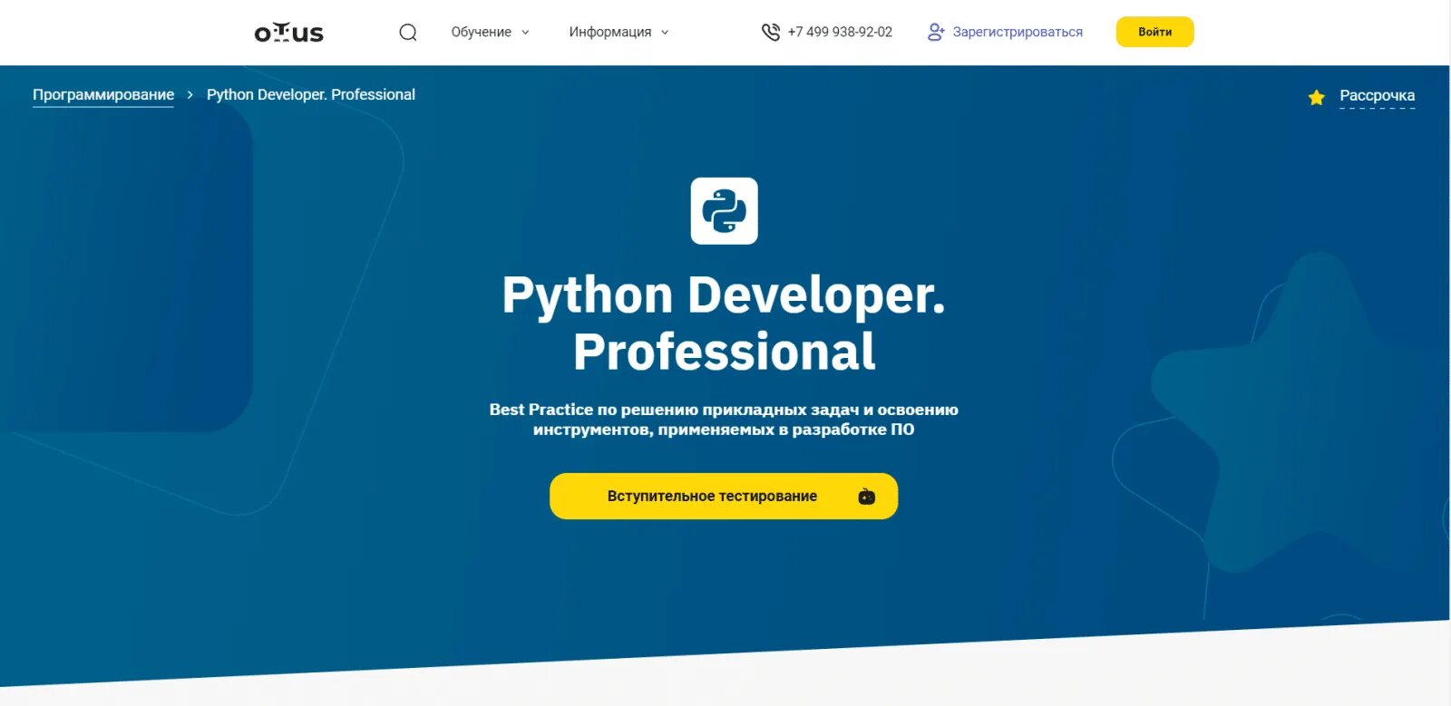
Task: Open the Рассрочка link
Action: click(1377, 95)
